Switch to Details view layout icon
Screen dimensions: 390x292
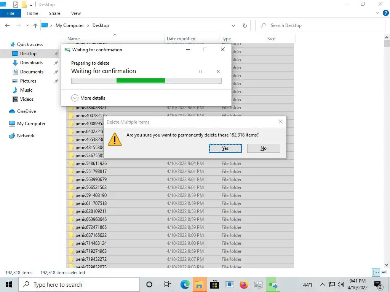point(376,272)
